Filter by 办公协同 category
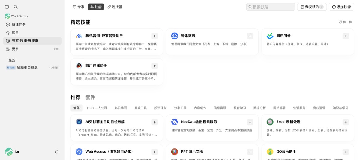 point(121,108)
